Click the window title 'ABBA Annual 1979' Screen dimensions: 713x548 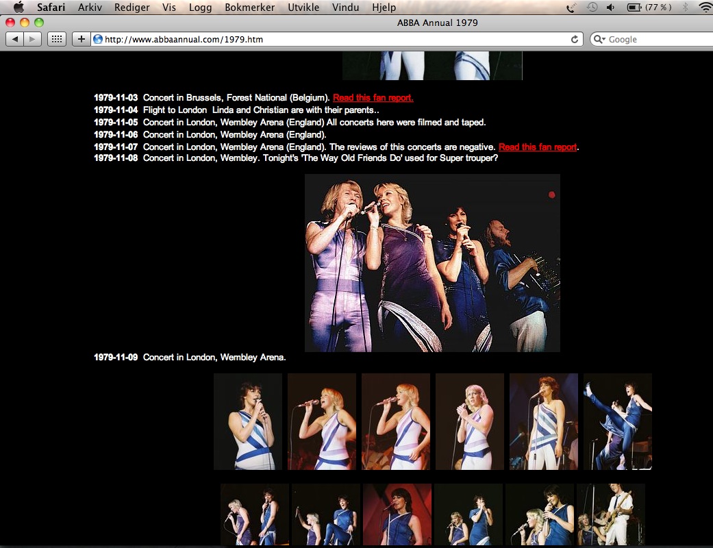click(438, 23)
